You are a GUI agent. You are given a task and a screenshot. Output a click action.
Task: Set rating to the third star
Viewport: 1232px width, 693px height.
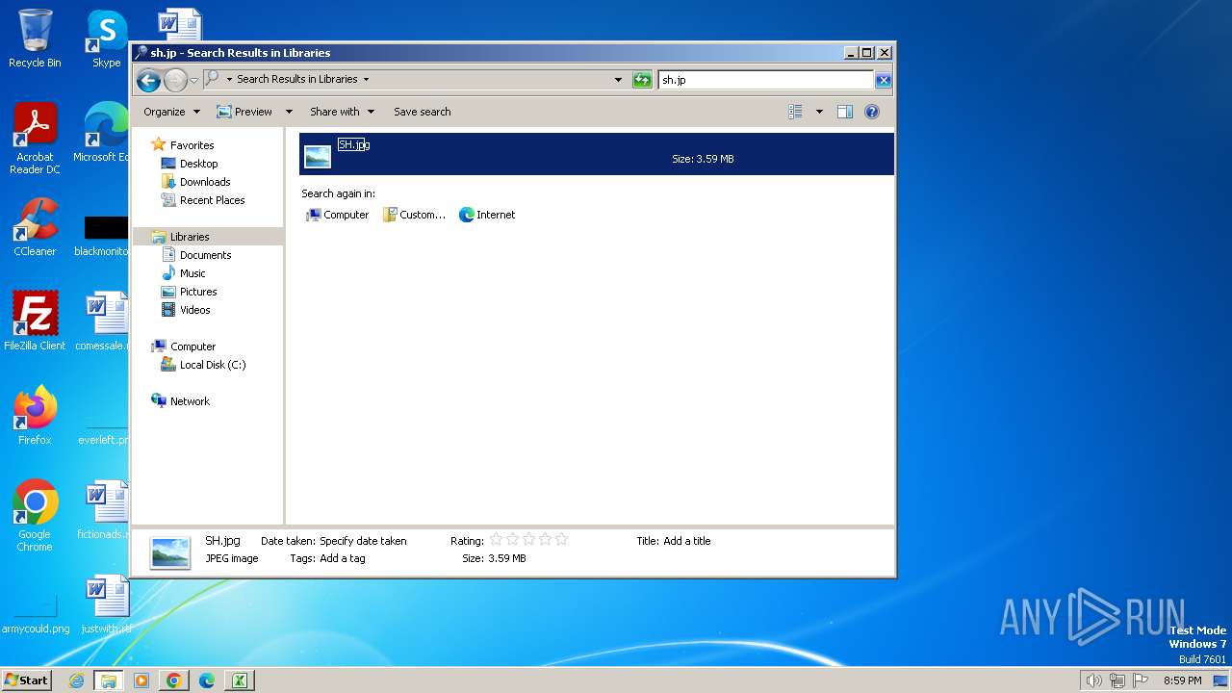[x=528, y=540]
